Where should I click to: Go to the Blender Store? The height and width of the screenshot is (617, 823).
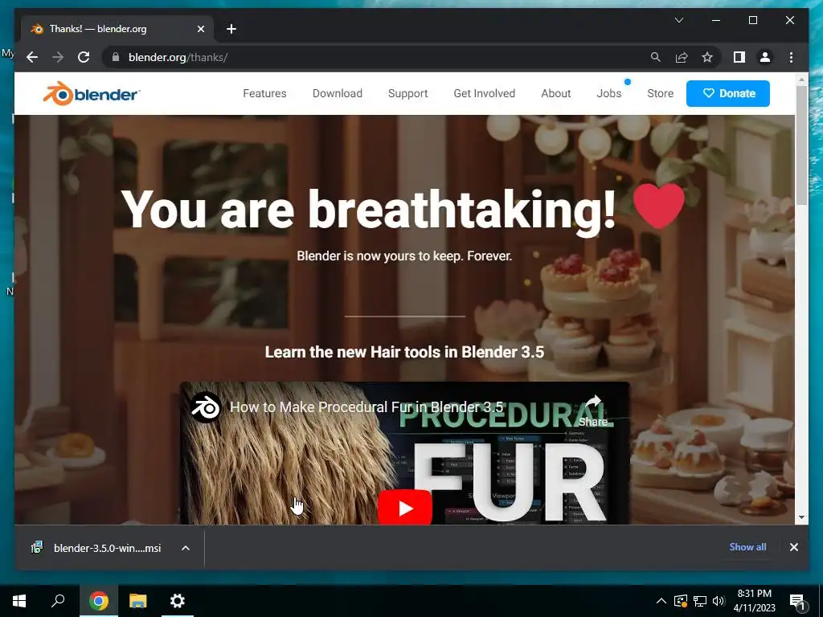pos(660,93)
